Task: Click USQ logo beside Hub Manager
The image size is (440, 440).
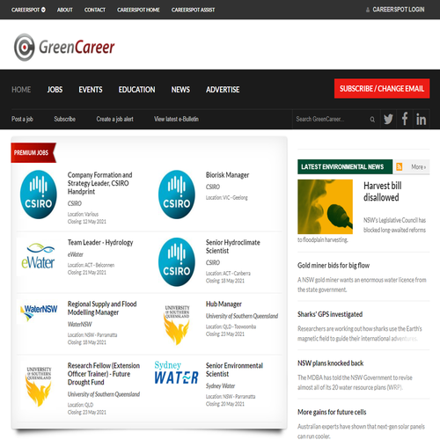Action: [177, 325]
